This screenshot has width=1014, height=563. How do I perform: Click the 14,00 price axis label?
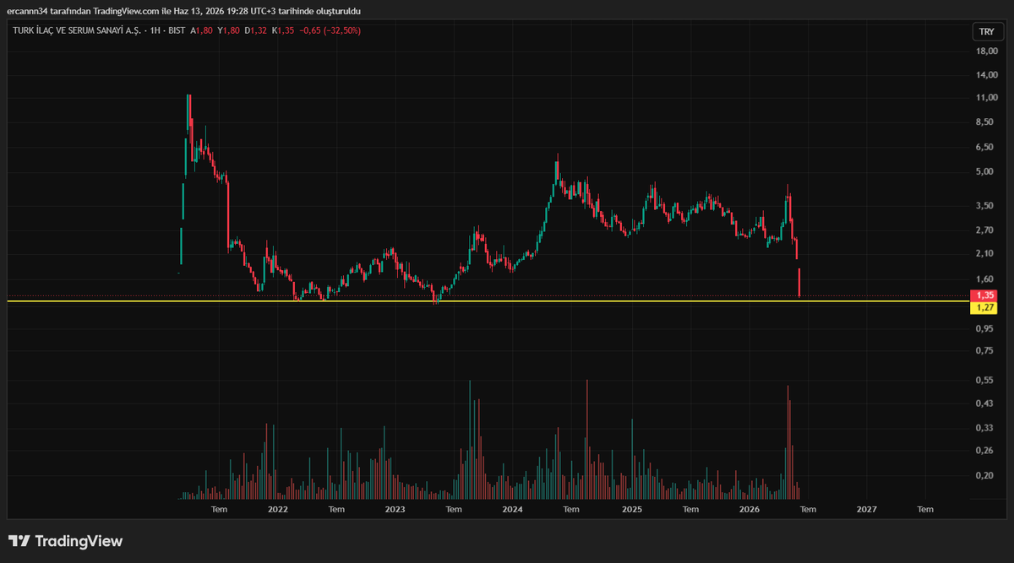987,75
